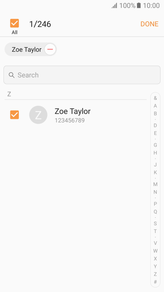Image resolution: width=164 pixels, height=292 pixels.
Task: Jump to & in the index bar
Action: coord(155,98)
